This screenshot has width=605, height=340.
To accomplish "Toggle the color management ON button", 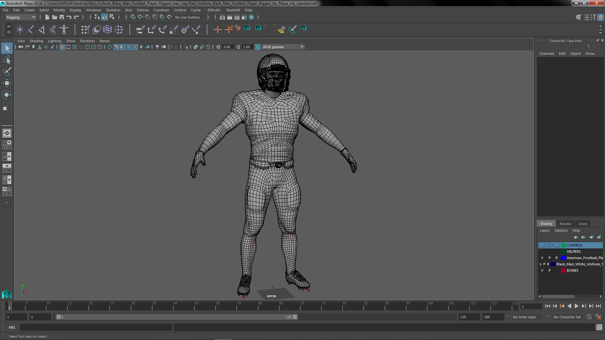I will [257, 47].
